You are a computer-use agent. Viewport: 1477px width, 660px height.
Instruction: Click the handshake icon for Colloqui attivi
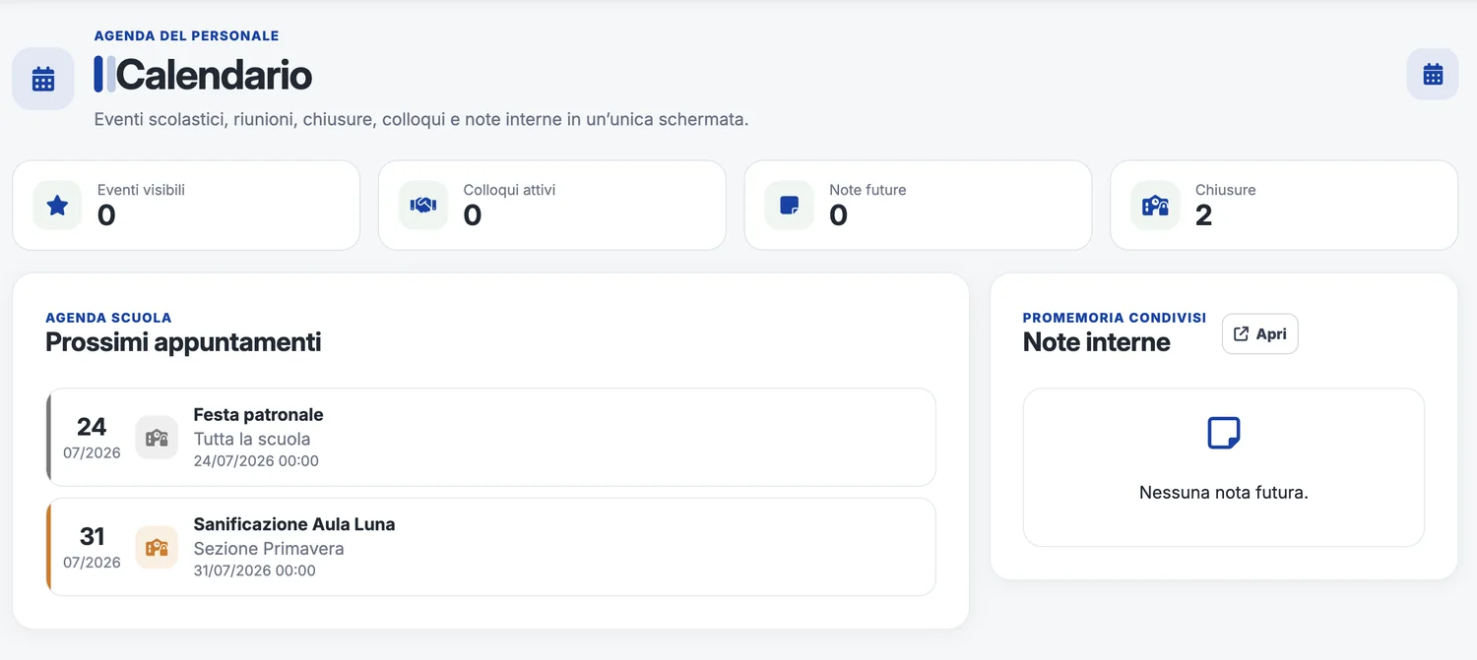pyautogui.click(x=423, y=205)
